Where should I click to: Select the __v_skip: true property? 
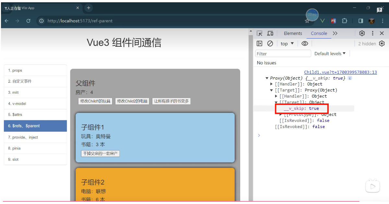tap(301, 109)
